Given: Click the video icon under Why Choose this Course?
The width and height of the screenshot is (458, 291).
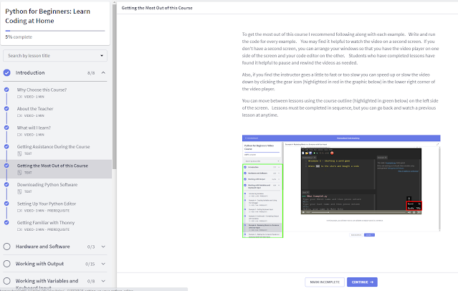Looking at the screenshot, I should (x=19, y=97).
